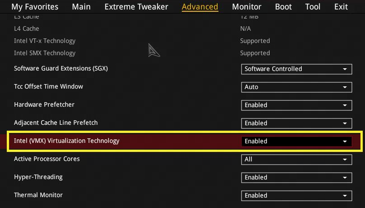365x208 pixels.
Task: Expand the Active Processor Cores dropdown
Action: tap(296, 160)
